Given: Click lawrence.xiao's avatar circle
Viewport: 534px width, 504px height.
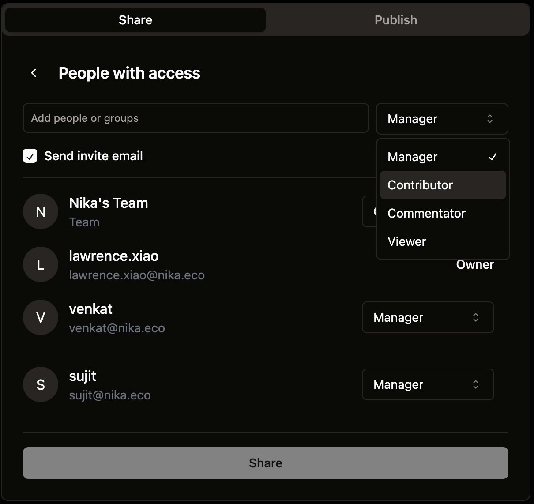Looking at the screenshot, I should click(x=40, y=264).
